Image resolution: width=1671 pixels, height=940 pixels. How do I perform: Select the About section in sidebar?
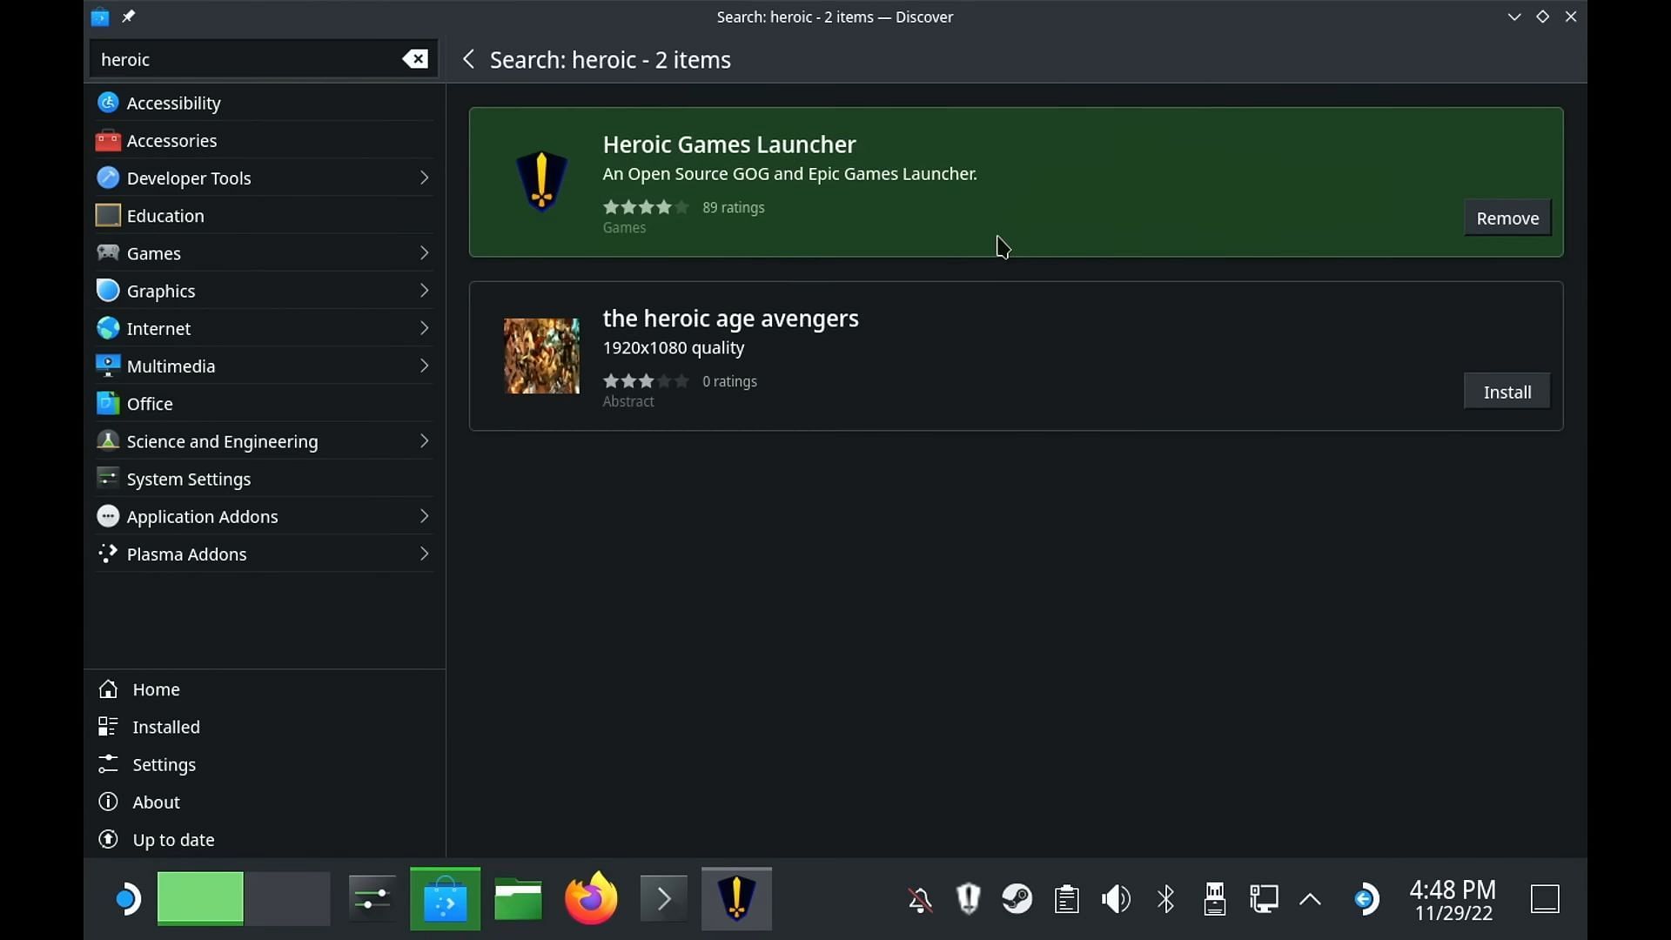click(x=156, y=801)
